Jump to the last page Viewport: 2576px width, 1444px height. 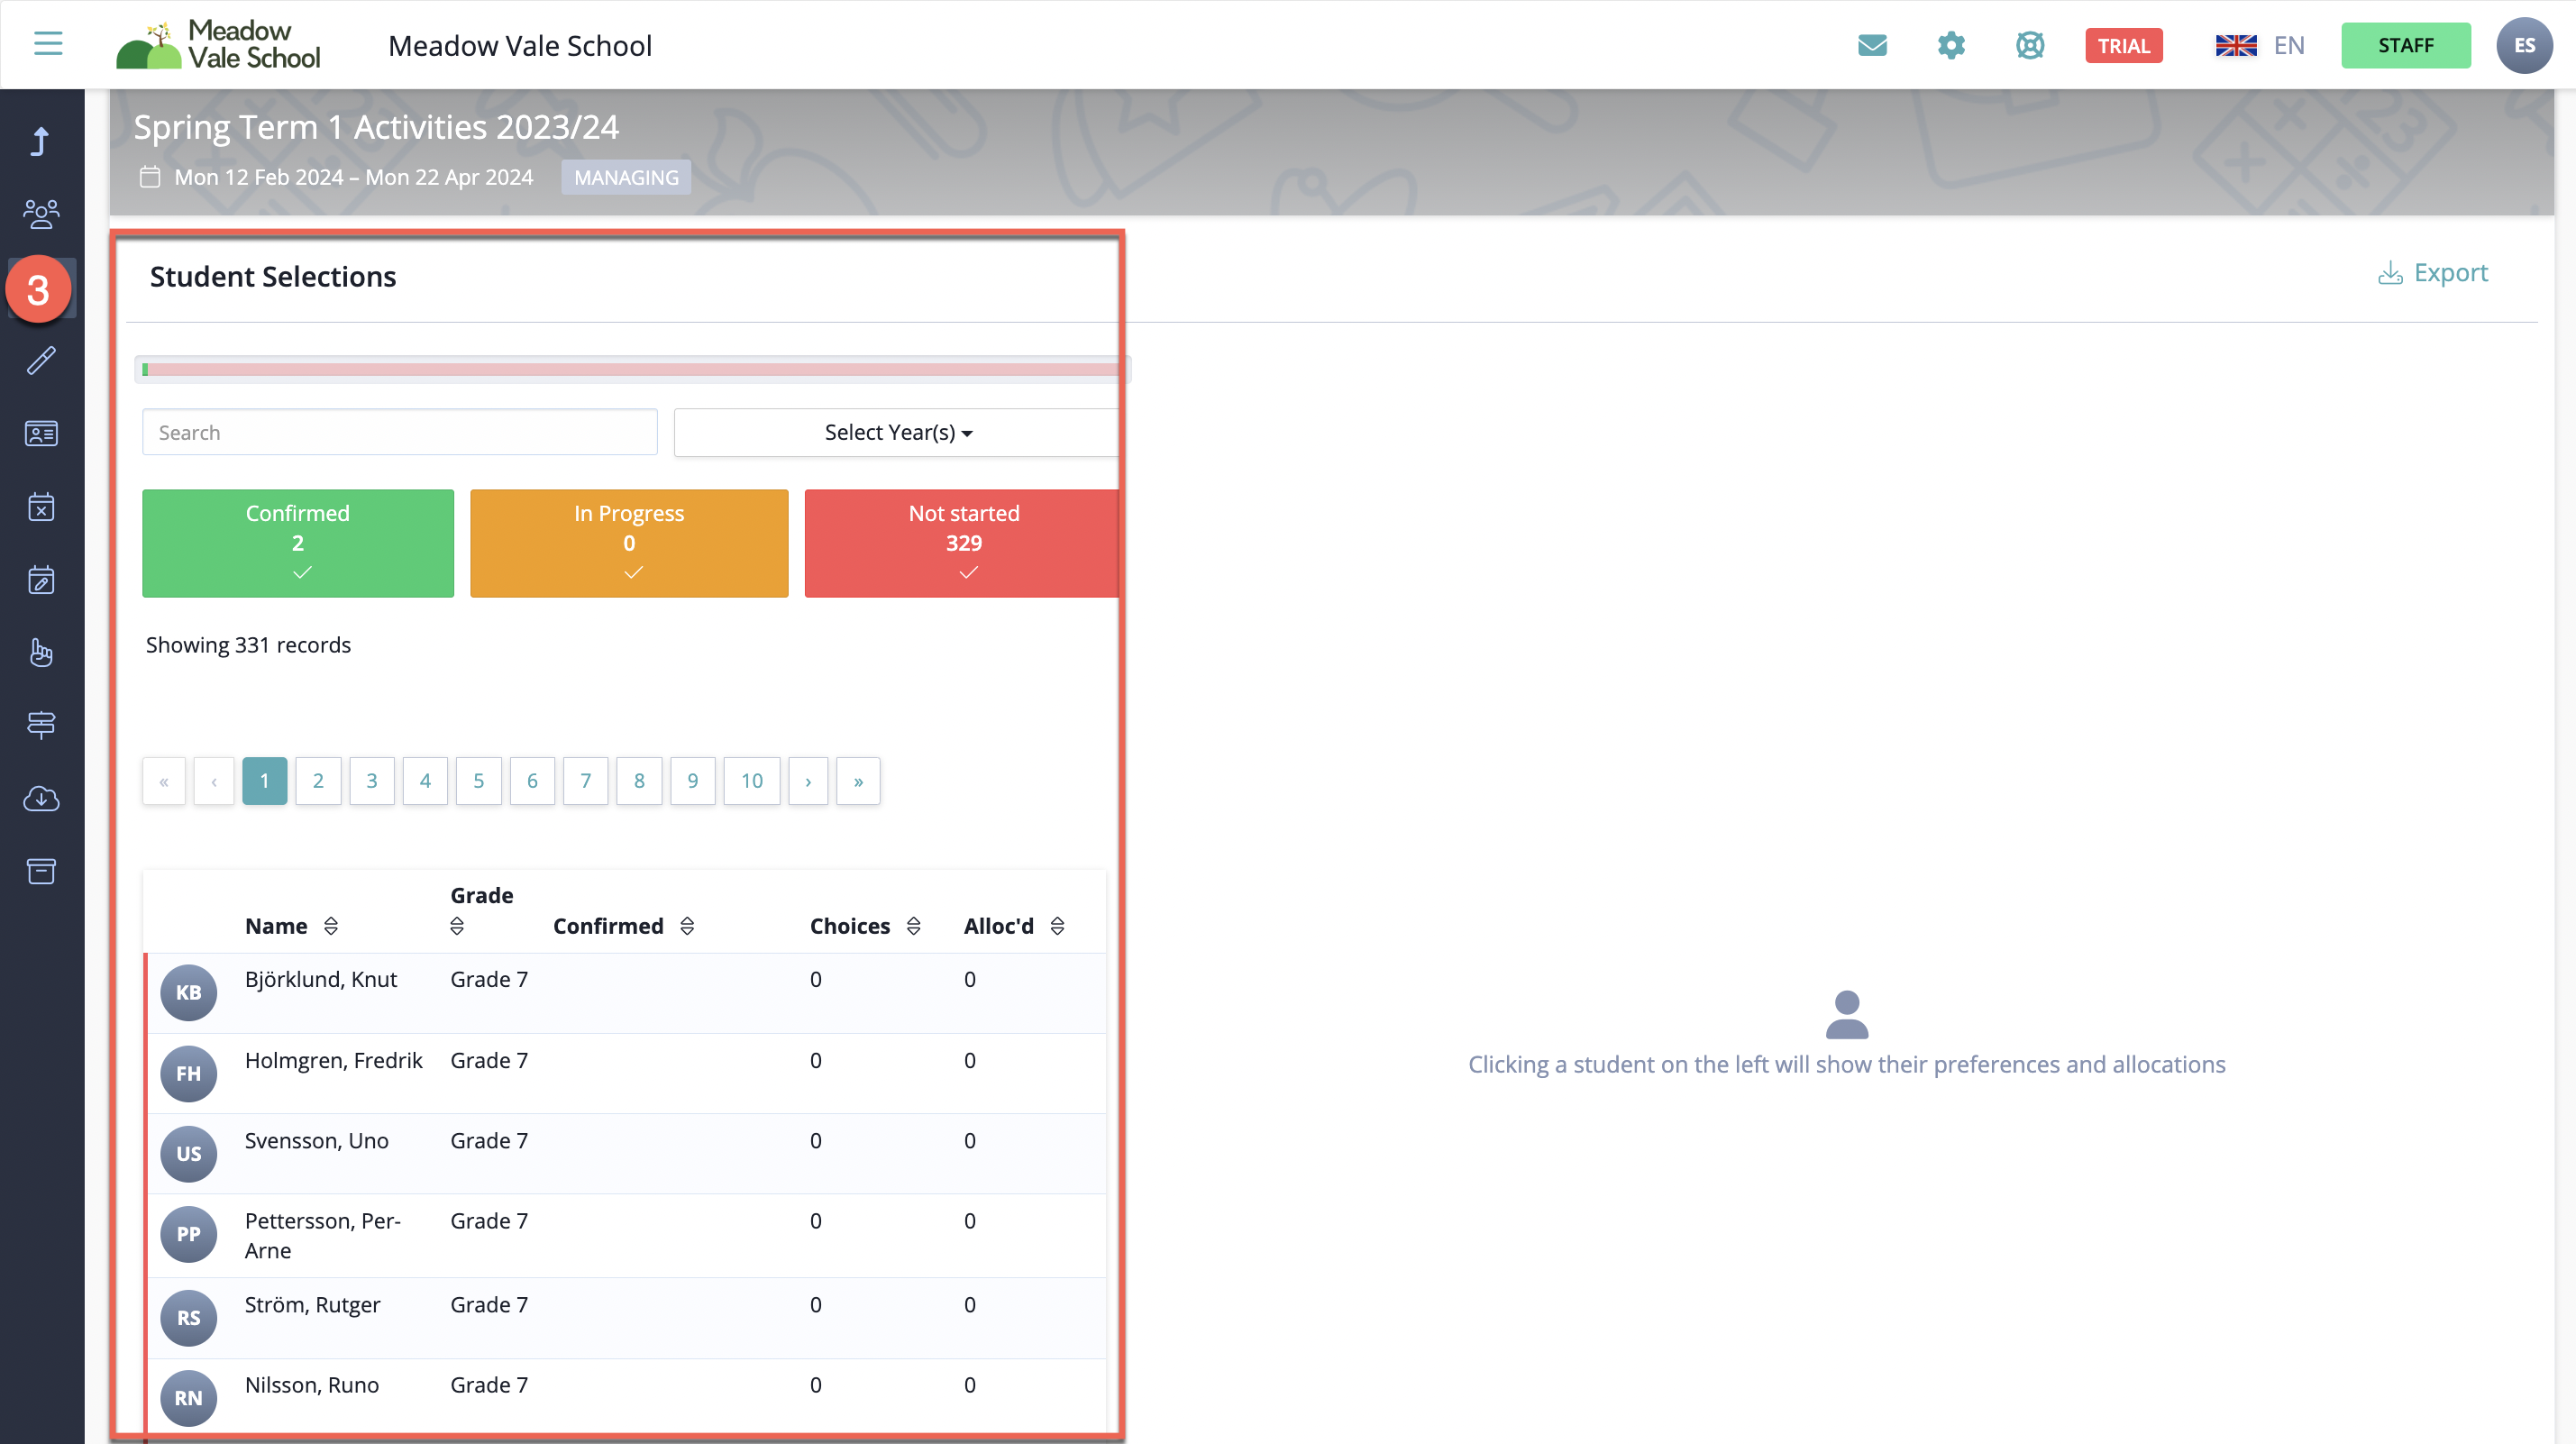(x=858, y=781)
